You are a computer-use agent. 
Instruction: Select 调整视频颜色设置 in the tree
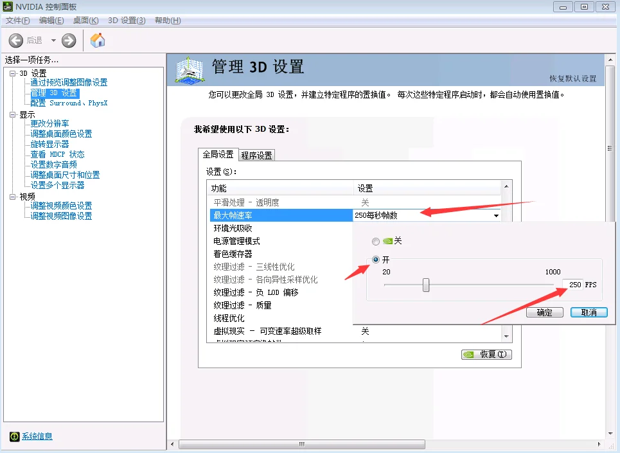[x=61, y=206]
